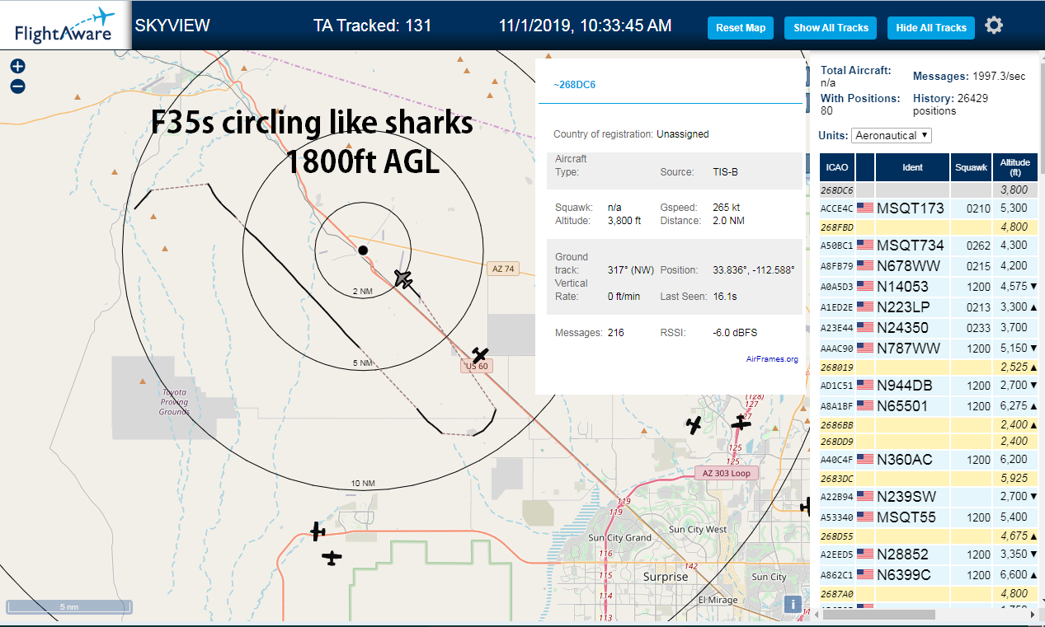Select the N28852 aircraft row
The height and width of the screenshot is (627, 1045).
[x=929, y=554]
